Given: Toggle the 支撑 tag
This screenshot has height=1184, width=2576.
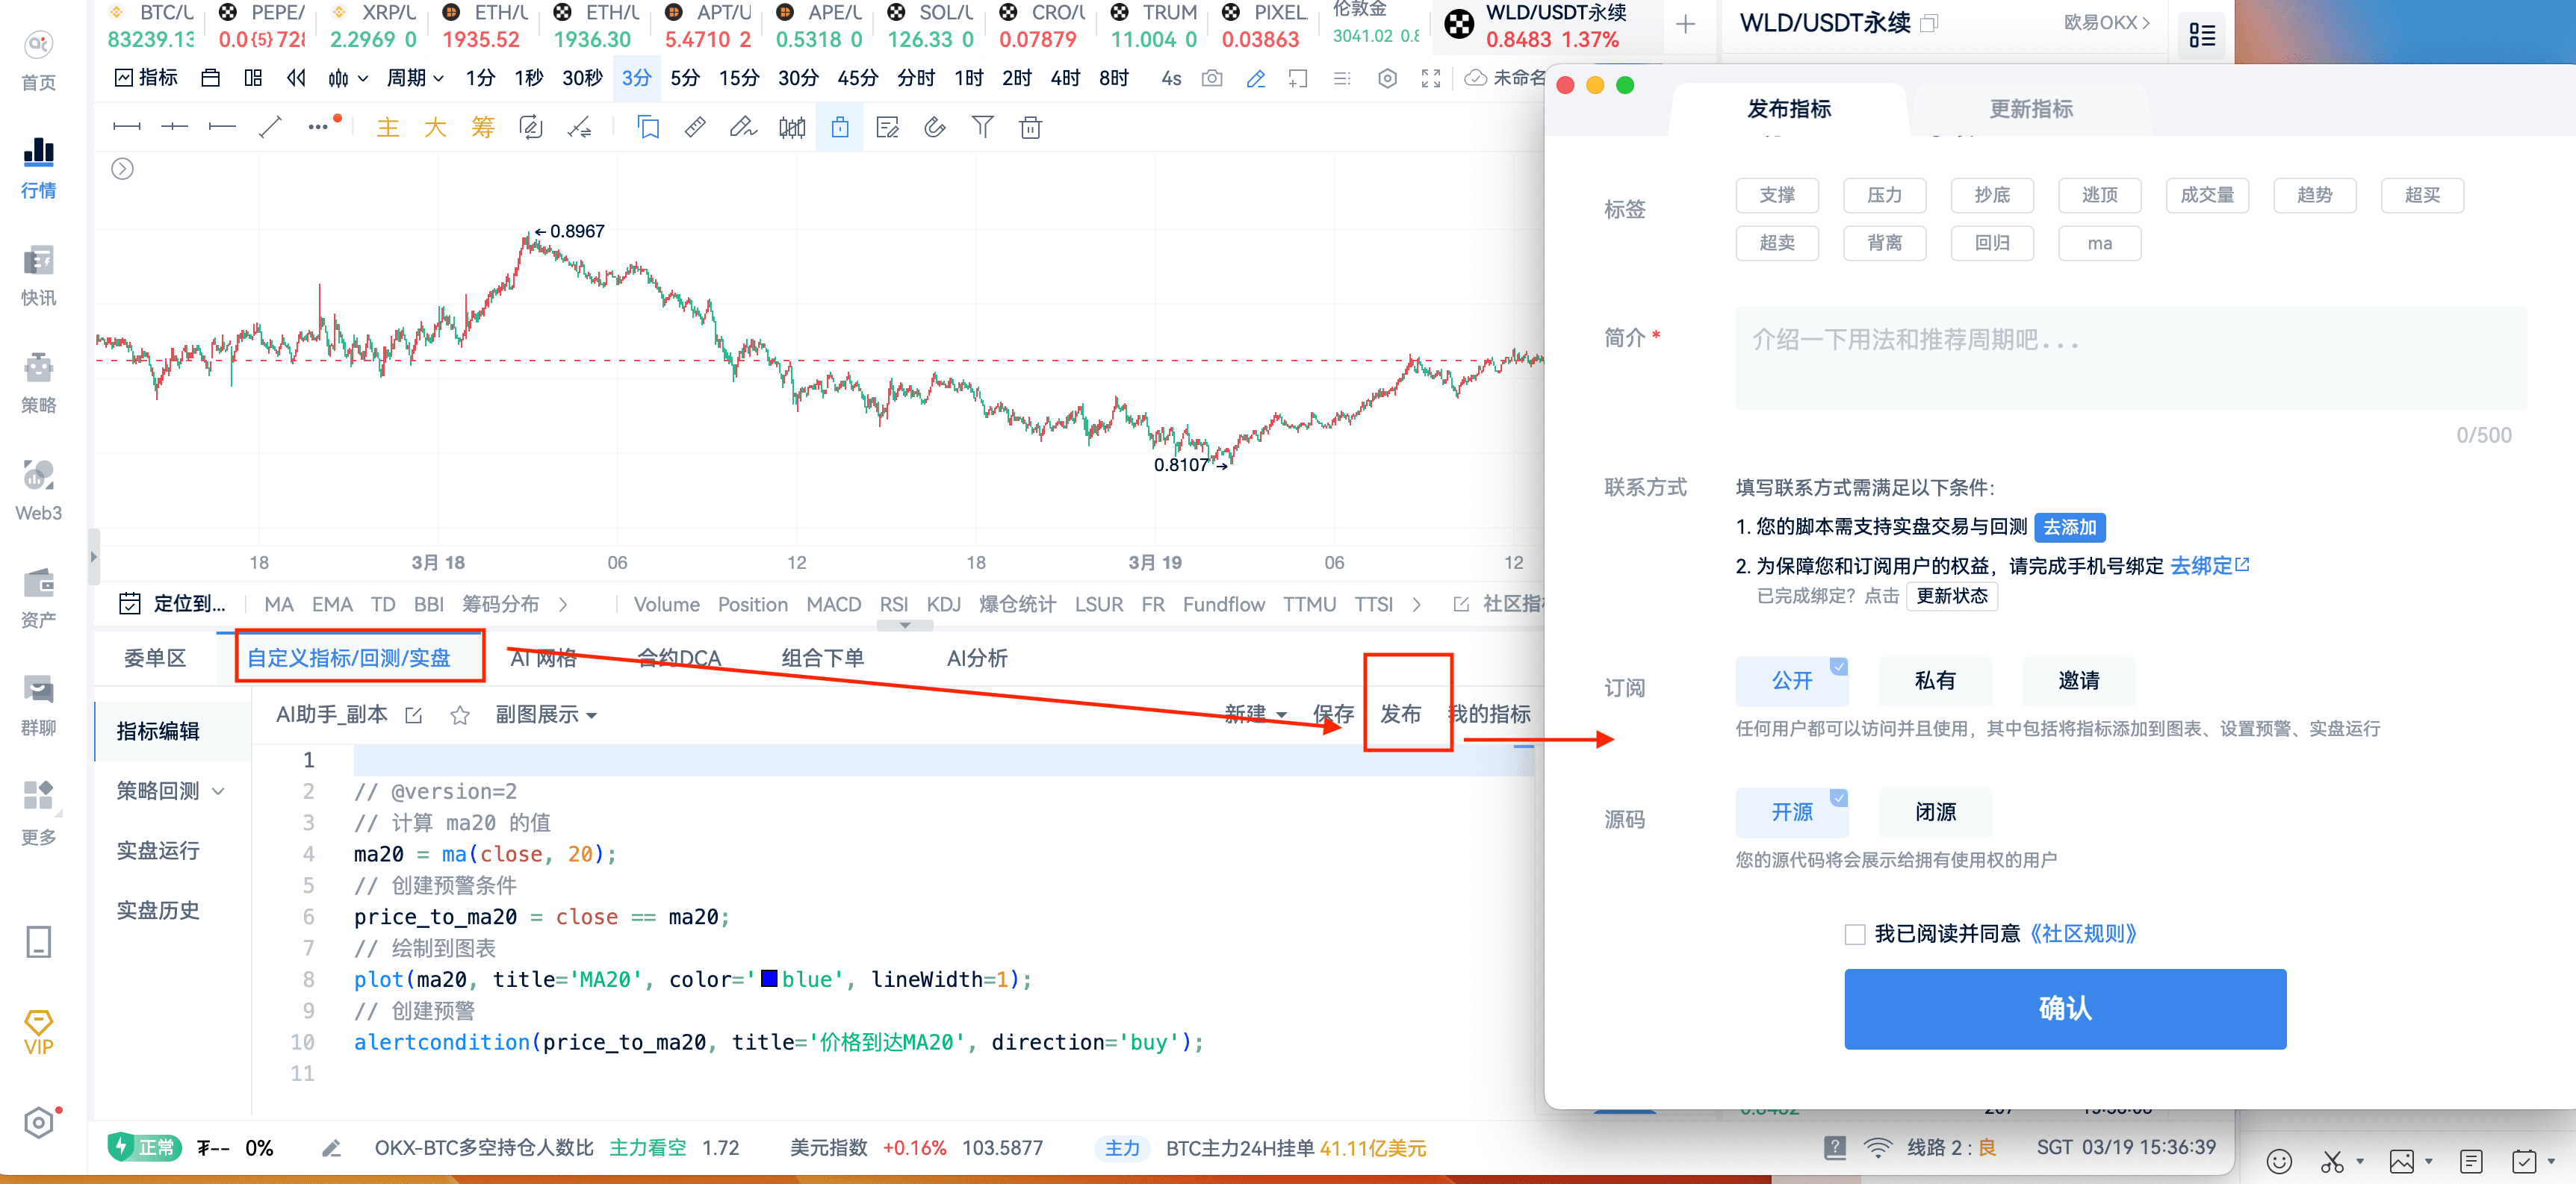Looking at the screenshot, I should coord(1777,195).
